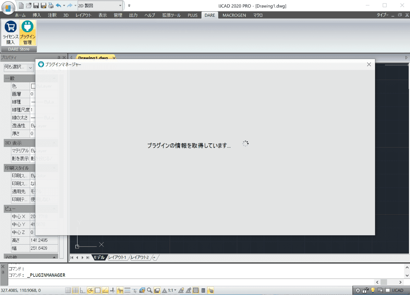The width and height of the screenshot is (410, 295).
Task: Pin the プロパティ panel
Action: click(x=59, y=57)
